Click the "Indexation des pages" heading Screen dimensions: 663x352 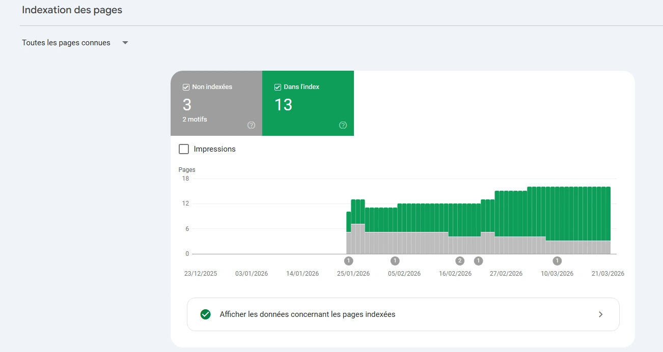click(71, 9)
